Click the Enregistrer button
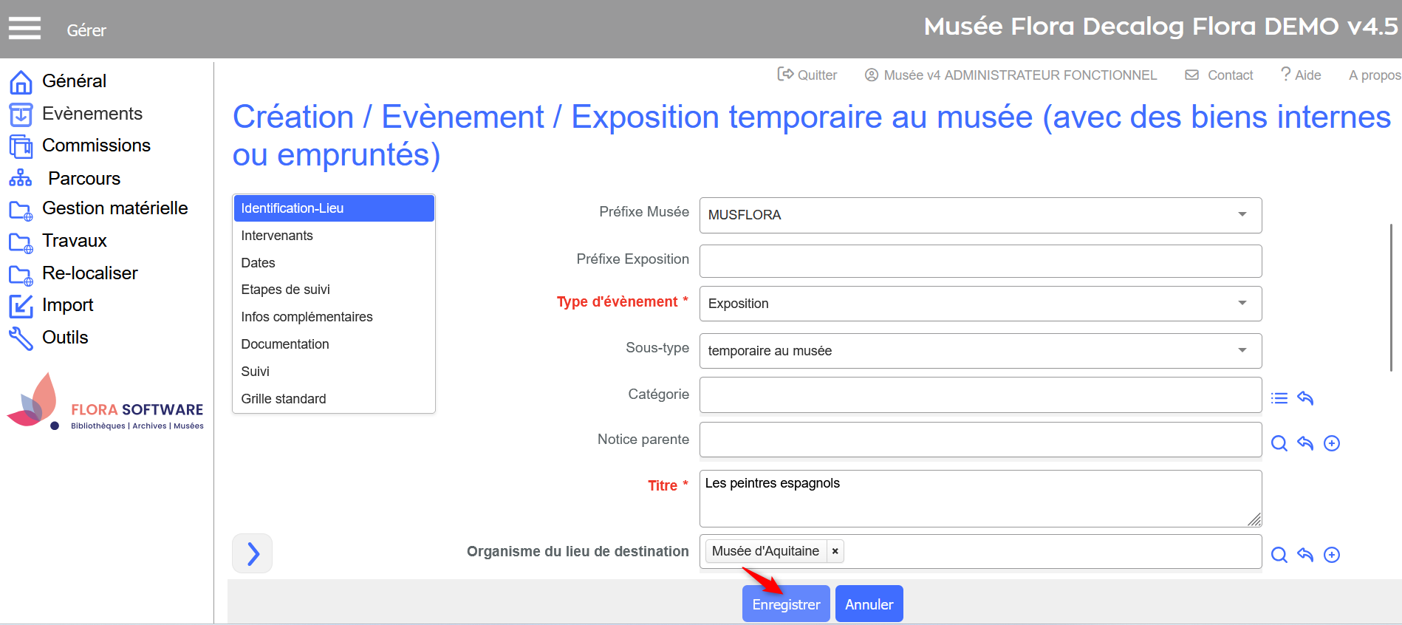1402x625 pixels. click(x=786, y=604)
